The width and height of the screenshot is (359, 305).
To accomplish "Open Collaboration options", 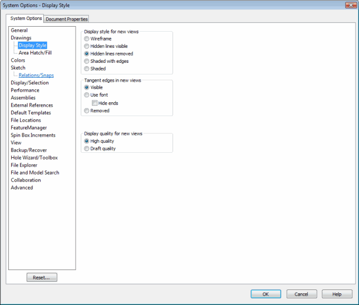I will pyautogui.click(x=26, y=180).
